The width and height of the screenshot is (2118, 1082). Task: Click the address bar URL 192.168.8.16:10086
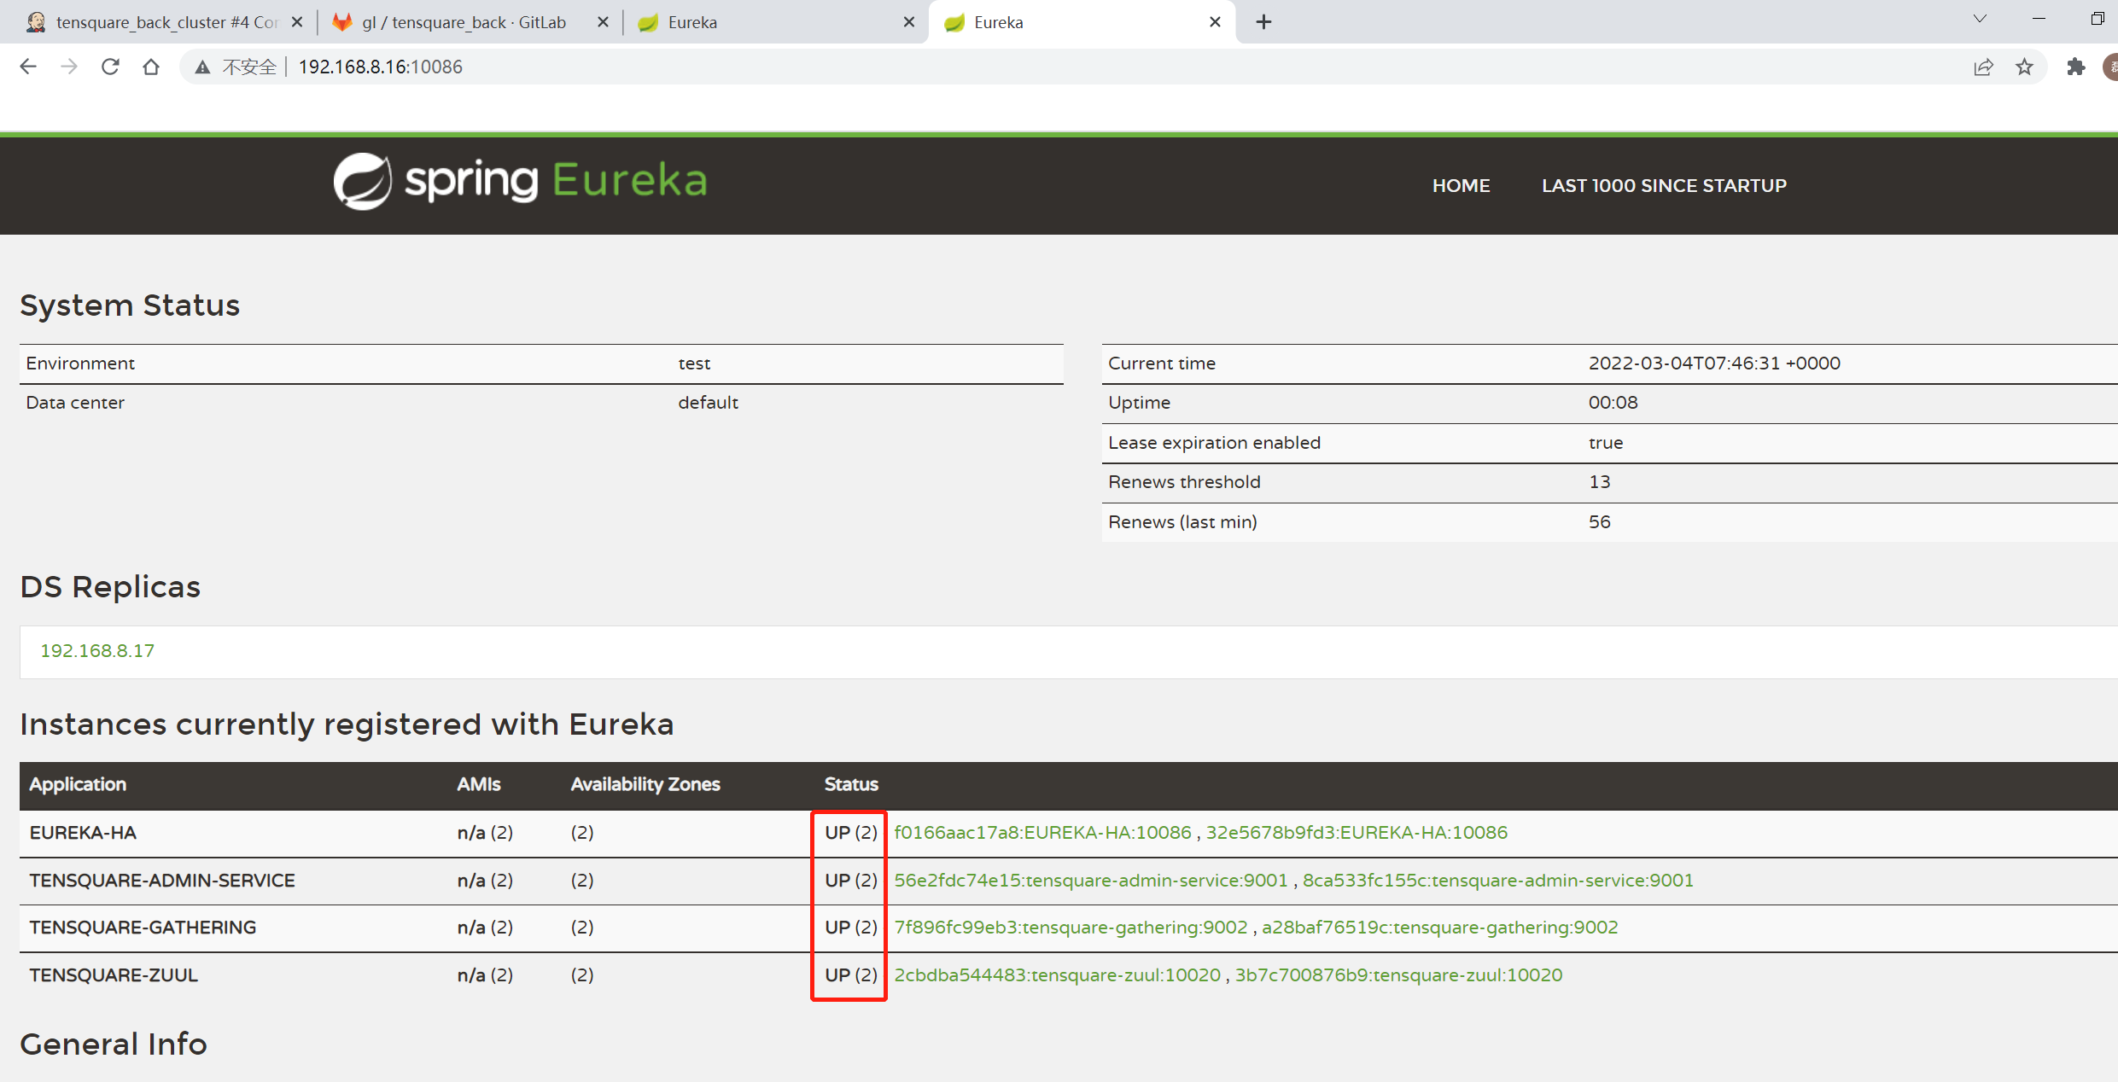click(x=380, y=67)
